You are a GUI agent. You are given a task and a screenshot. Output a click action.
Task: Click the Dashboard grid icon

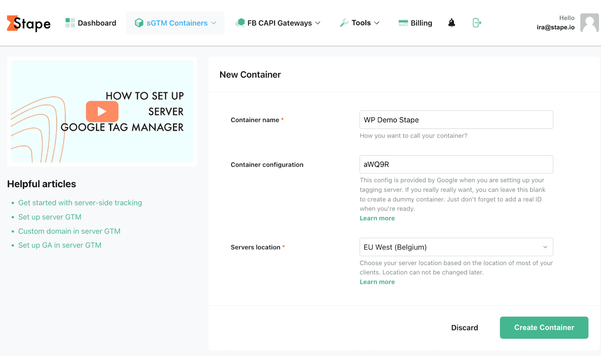coord(69,23)
